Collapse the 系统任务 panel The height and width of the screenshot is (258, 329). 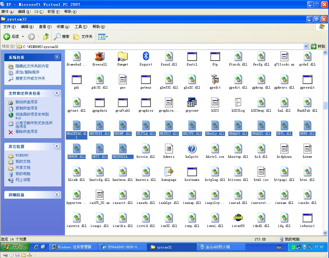pos(57,57)
